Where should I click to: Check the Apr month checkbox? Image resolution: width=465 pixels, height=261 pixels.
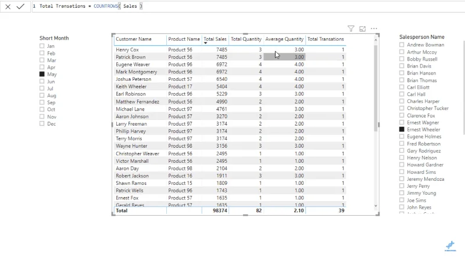42,67
